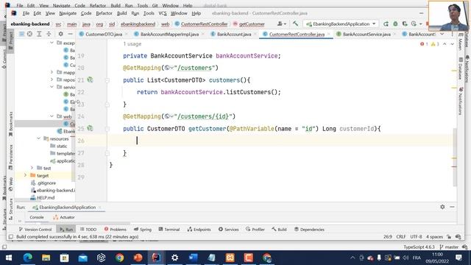Screen dimensions: 471x265
Task: Click CRLF line separator in status bar
Action: (x=401, y=237)
